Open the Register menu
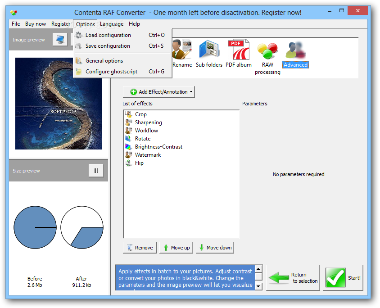Screen dimensions: 380x308 tap(61, 24)
